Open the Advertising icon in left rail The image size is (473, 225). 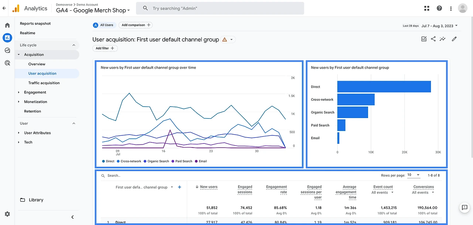click(7, 63)
